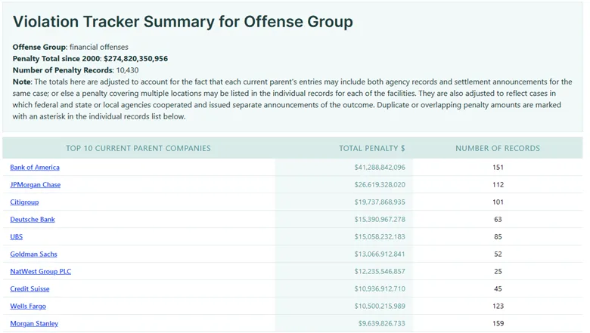Open the Goldman Sachs link
590x333 pixels.
click(x=33, y=254)
